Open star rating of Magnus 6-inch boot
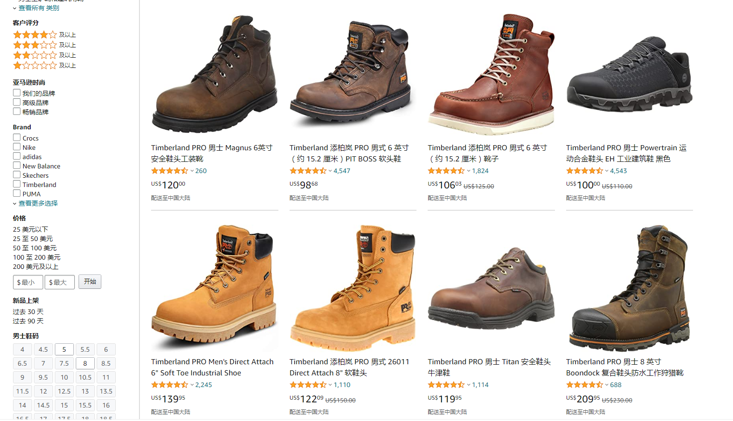The image size is (733, 421). click(170, 171)
